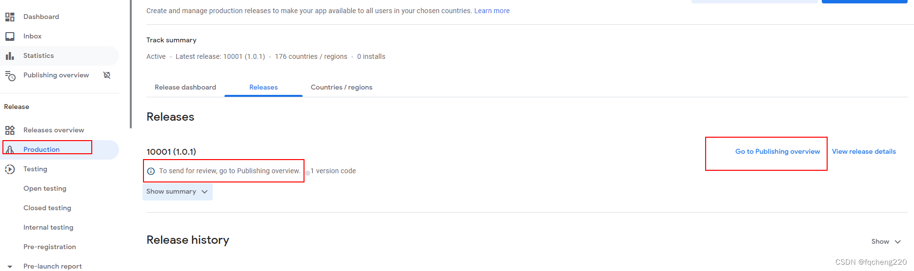Viewport: 914px width, 271px height.
Task: Click the Testing play-circle icon
Action: pos(10,169)
